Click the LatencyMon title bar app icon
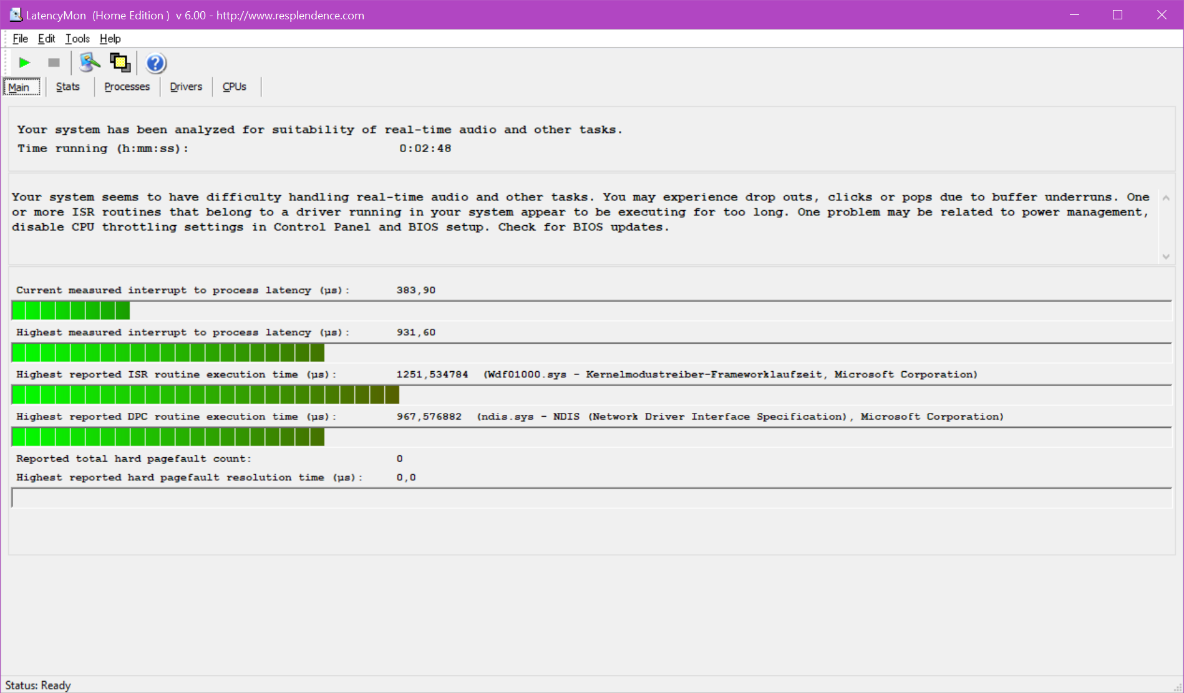 tap(16, 15)
